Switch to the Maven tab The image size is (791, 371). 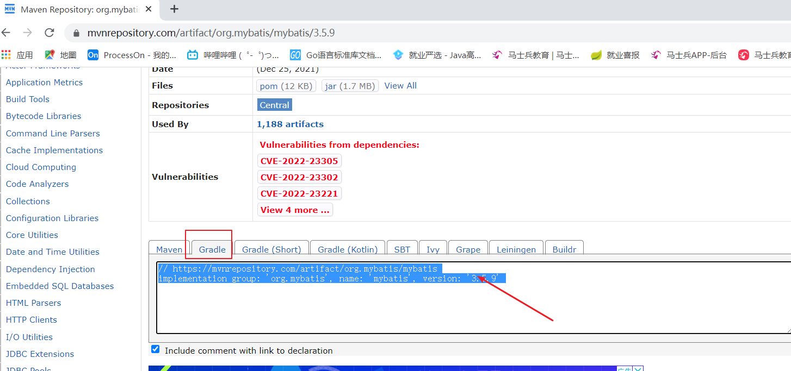pyautogui.click(x=169, y=249)
